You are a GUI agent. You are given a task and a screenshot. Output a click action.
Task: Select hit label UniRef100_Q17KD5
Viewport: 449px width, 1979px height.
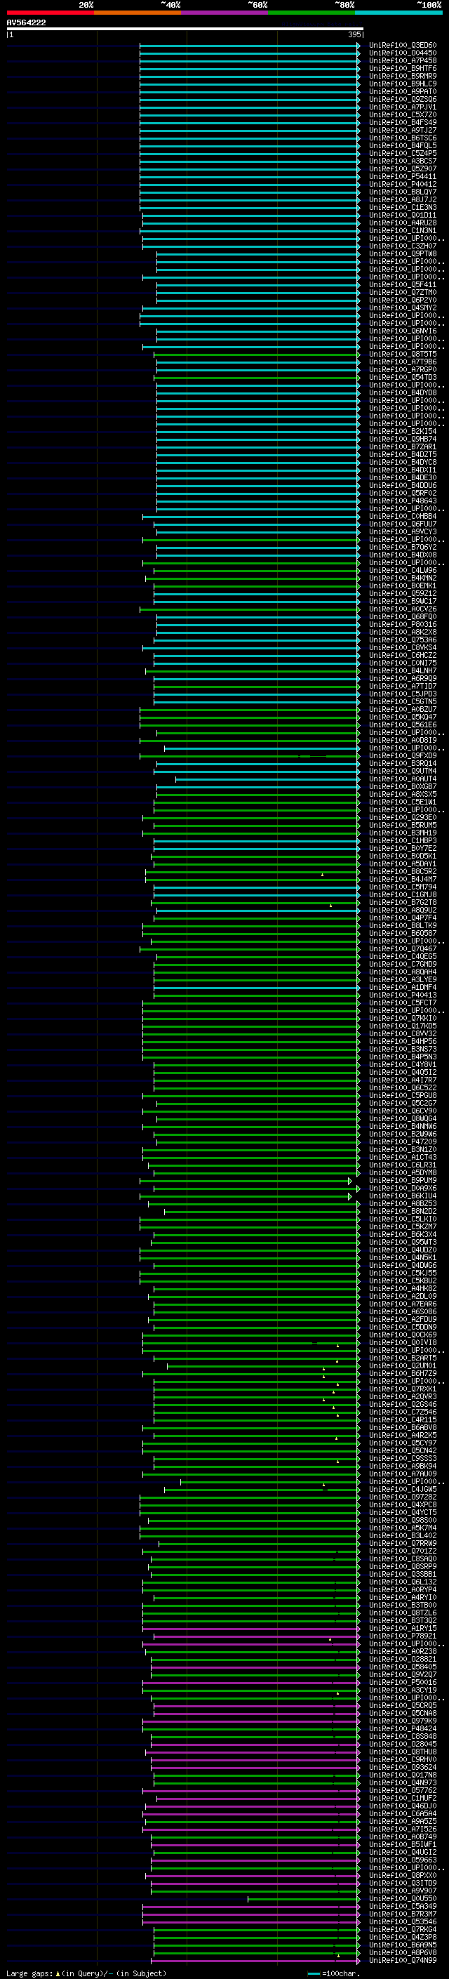click(403, 1026)
